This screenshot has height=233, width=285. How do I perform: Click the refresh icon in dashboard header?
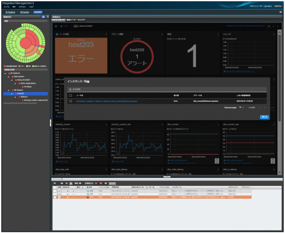coord(269,26)
